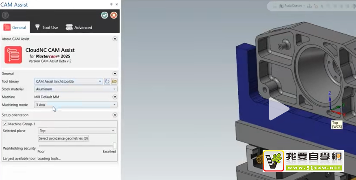
Task: Collapse the About CAM Assist section
Action: click(x=115, y=39)
